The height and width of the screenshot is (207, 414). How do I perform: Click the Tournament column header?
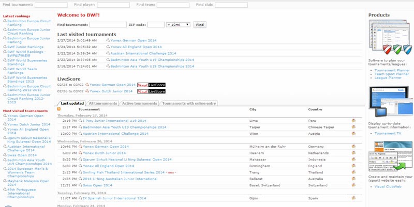(x=89, y=109)
